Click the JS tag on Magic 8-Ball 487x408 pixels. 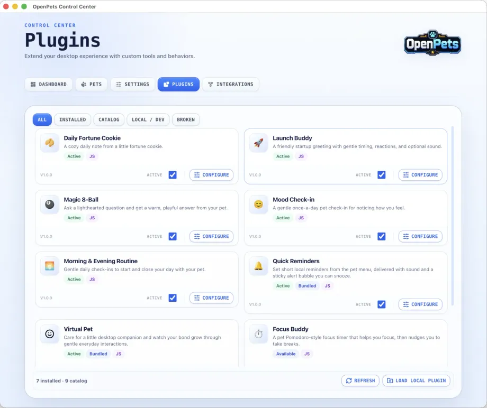tap(92, 218)
